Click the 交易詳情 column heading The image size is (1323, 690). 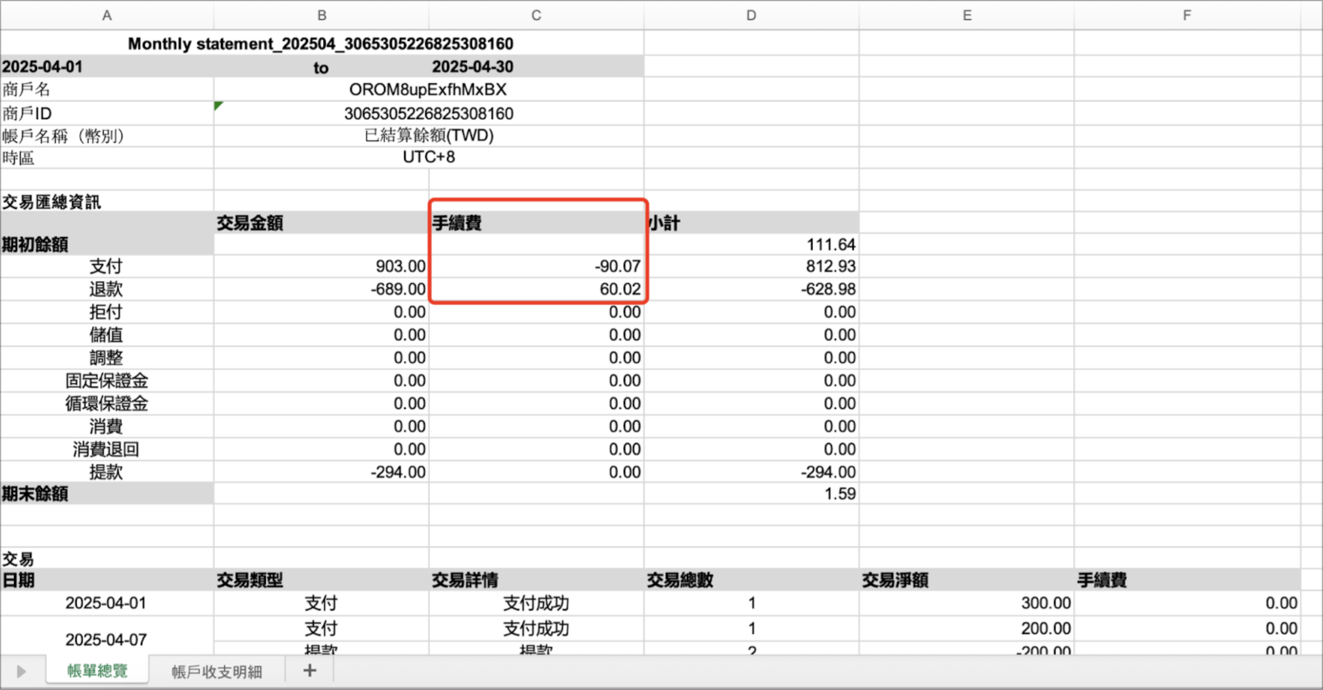[536, 580]
